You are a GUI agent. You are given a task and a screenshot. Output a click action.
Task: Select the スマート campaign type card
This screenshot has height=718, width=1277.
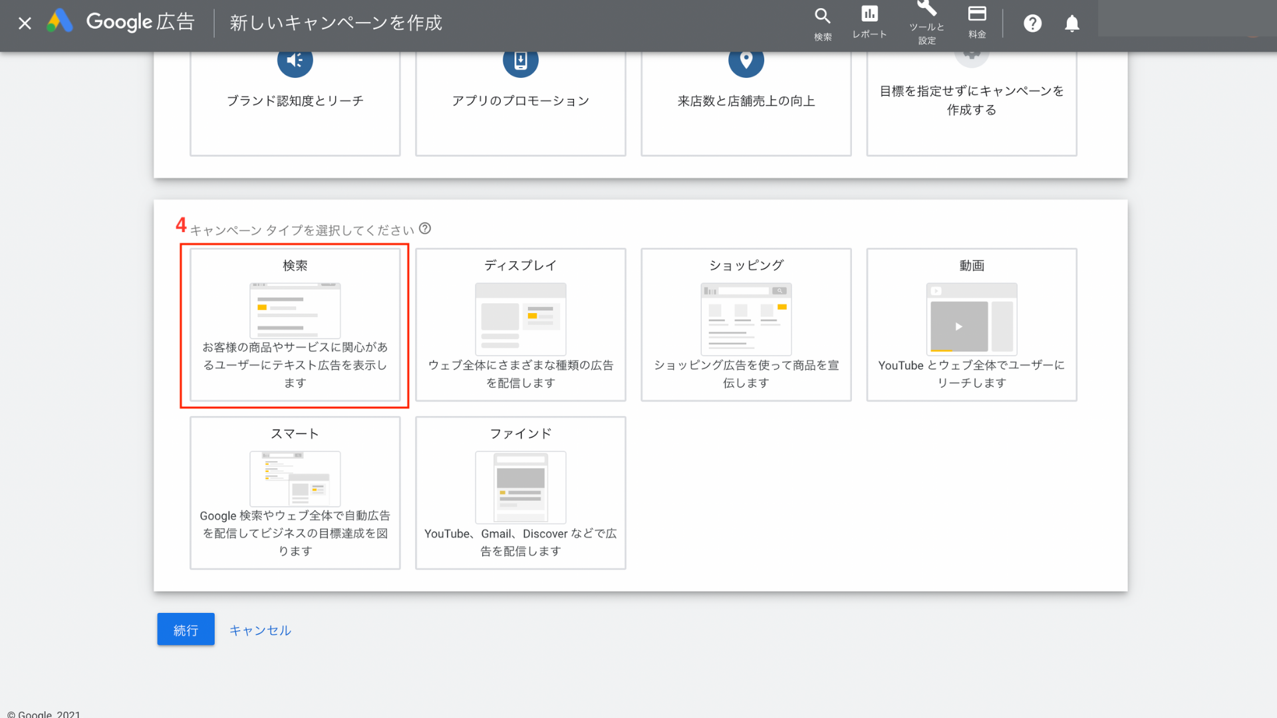pos(295,493)
